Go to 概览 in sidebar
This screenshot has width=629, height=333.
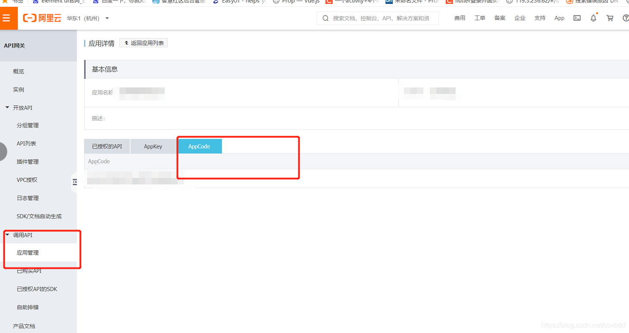(19, 72)
